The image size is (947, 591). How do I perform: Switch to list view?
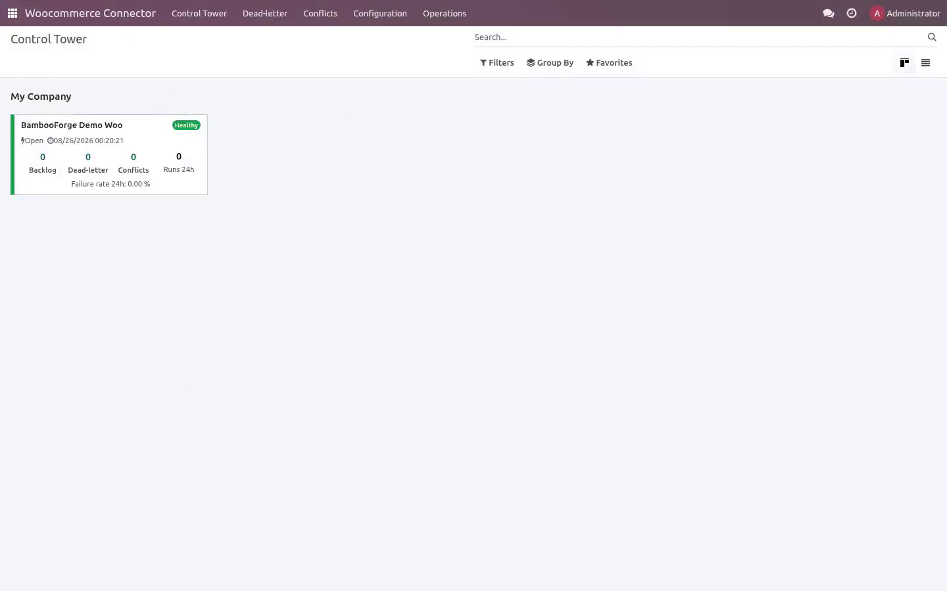click(925, 63)
